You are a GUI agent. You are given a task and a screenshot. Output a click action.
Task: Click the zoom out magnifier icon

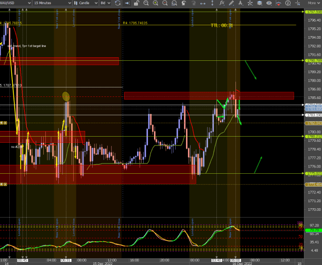coord(165,3)
